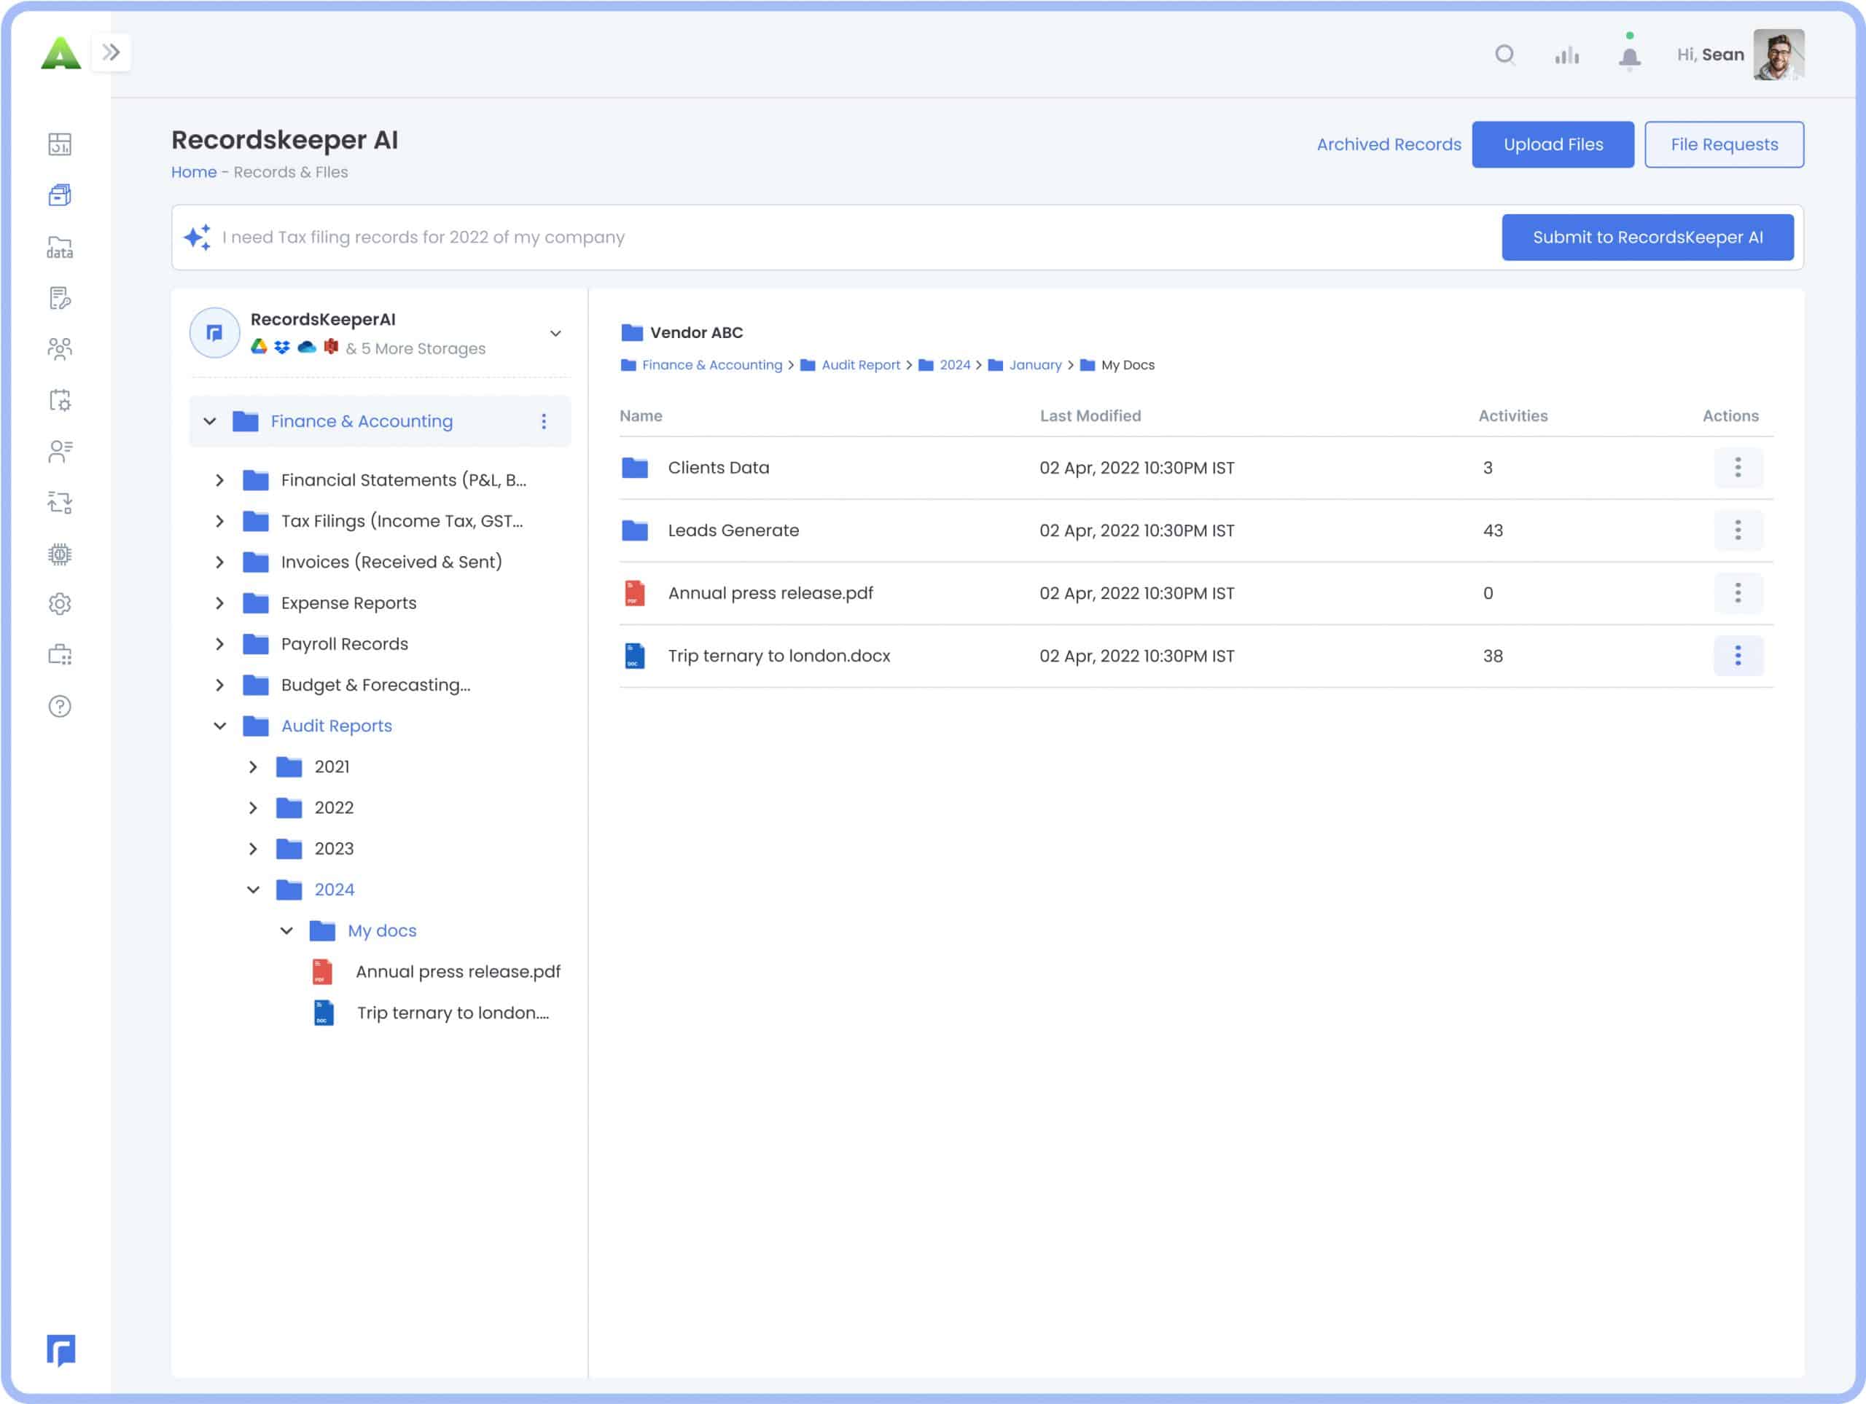1866x1404 pixels.
Task: Open the team users sidebar icon
Action: [x=60, y=348]
